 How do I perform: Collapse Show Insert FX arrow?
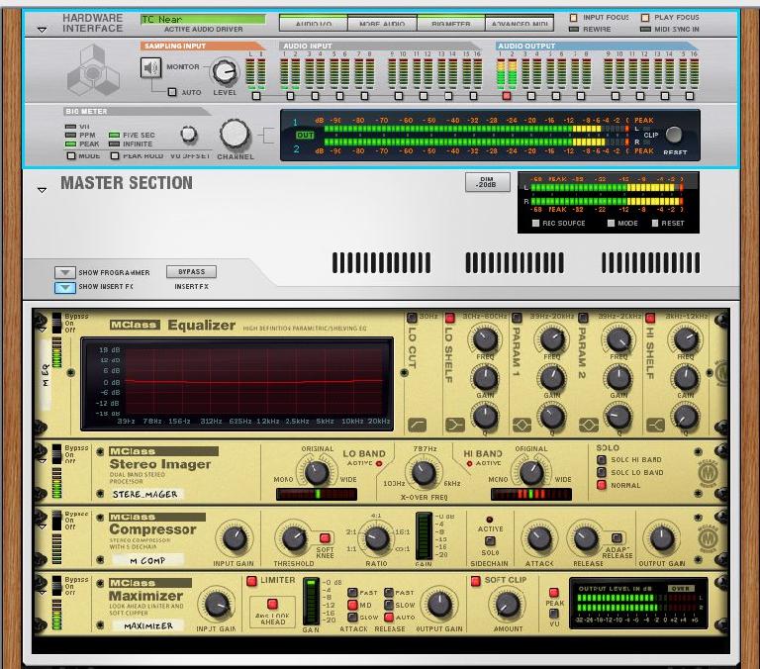point(65,287)
